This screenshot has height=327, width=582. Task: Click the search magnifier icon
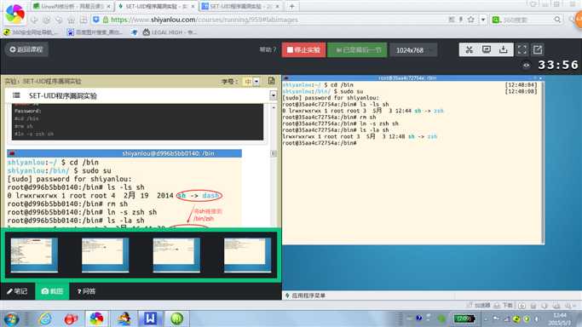click(x=557, y=20)
